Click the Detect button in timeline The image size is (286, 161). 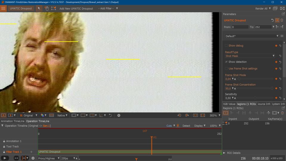186,126
